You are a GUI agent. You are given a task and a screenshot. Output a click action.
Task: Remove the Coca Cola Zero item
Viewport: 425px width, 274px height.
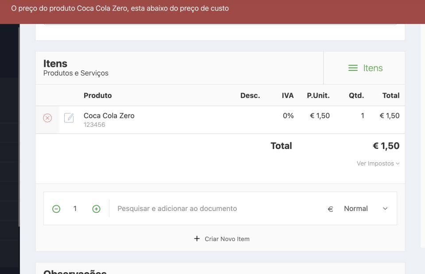(47, 118)
